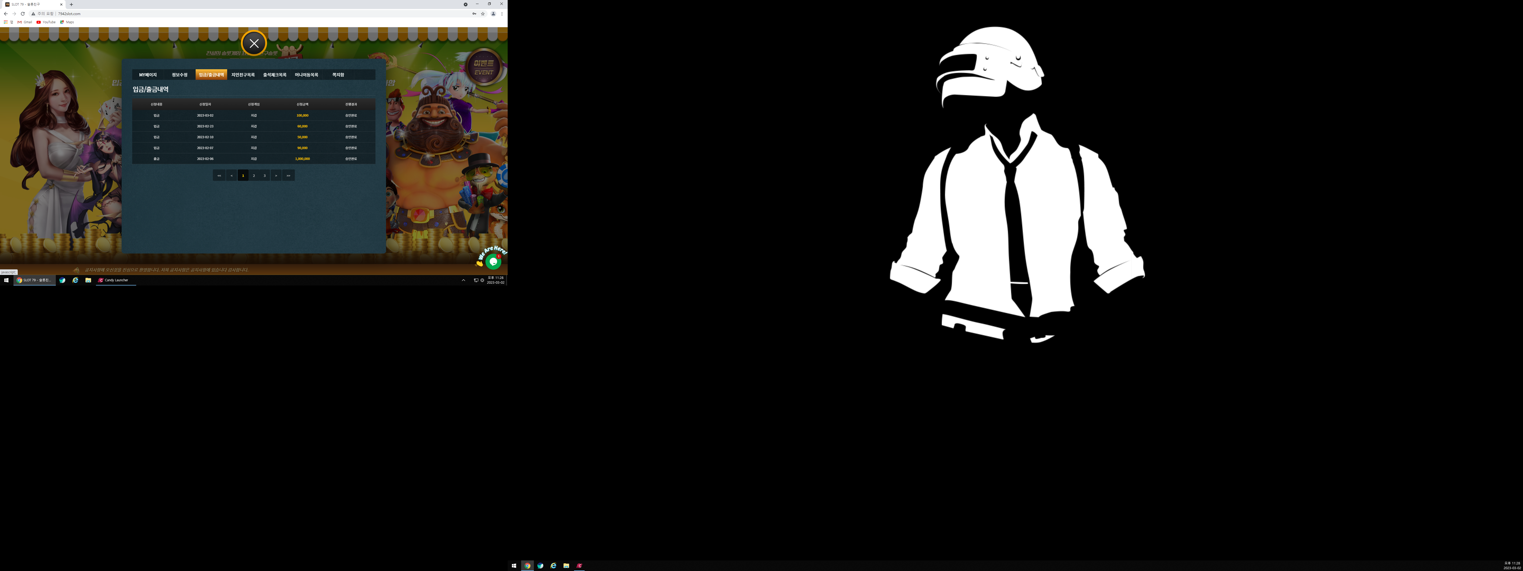Go to page 3 of the history
Screen dimensions: 1523x571
[264, 176]
